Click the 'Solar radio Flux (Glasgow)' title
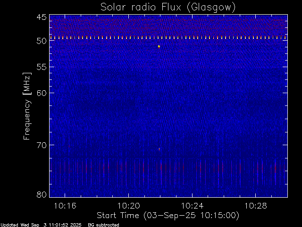 (x=168, y=8)
